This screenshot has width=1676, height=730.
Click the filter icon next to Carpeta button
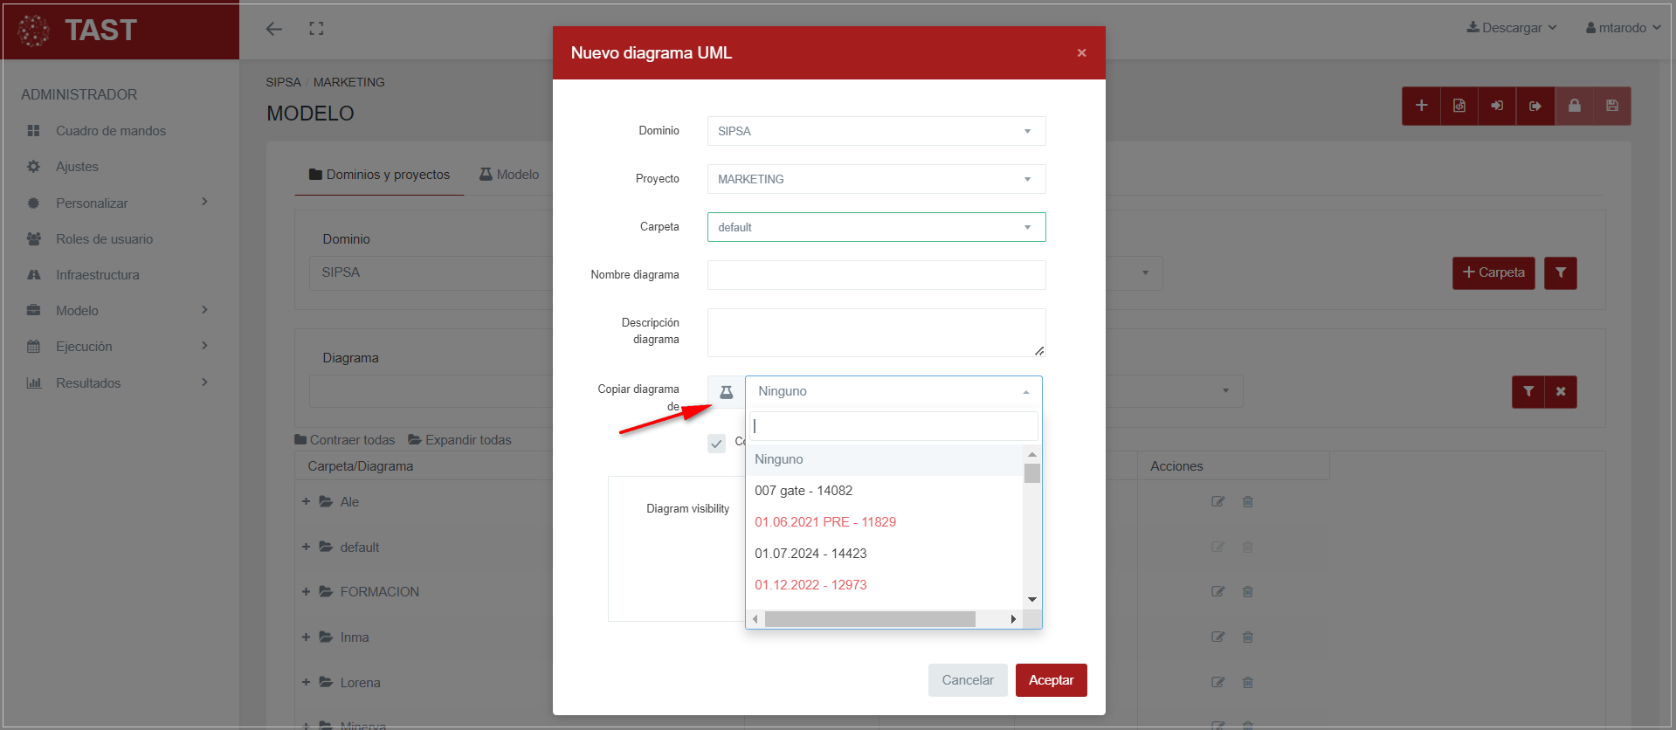tap(1560, 273)
